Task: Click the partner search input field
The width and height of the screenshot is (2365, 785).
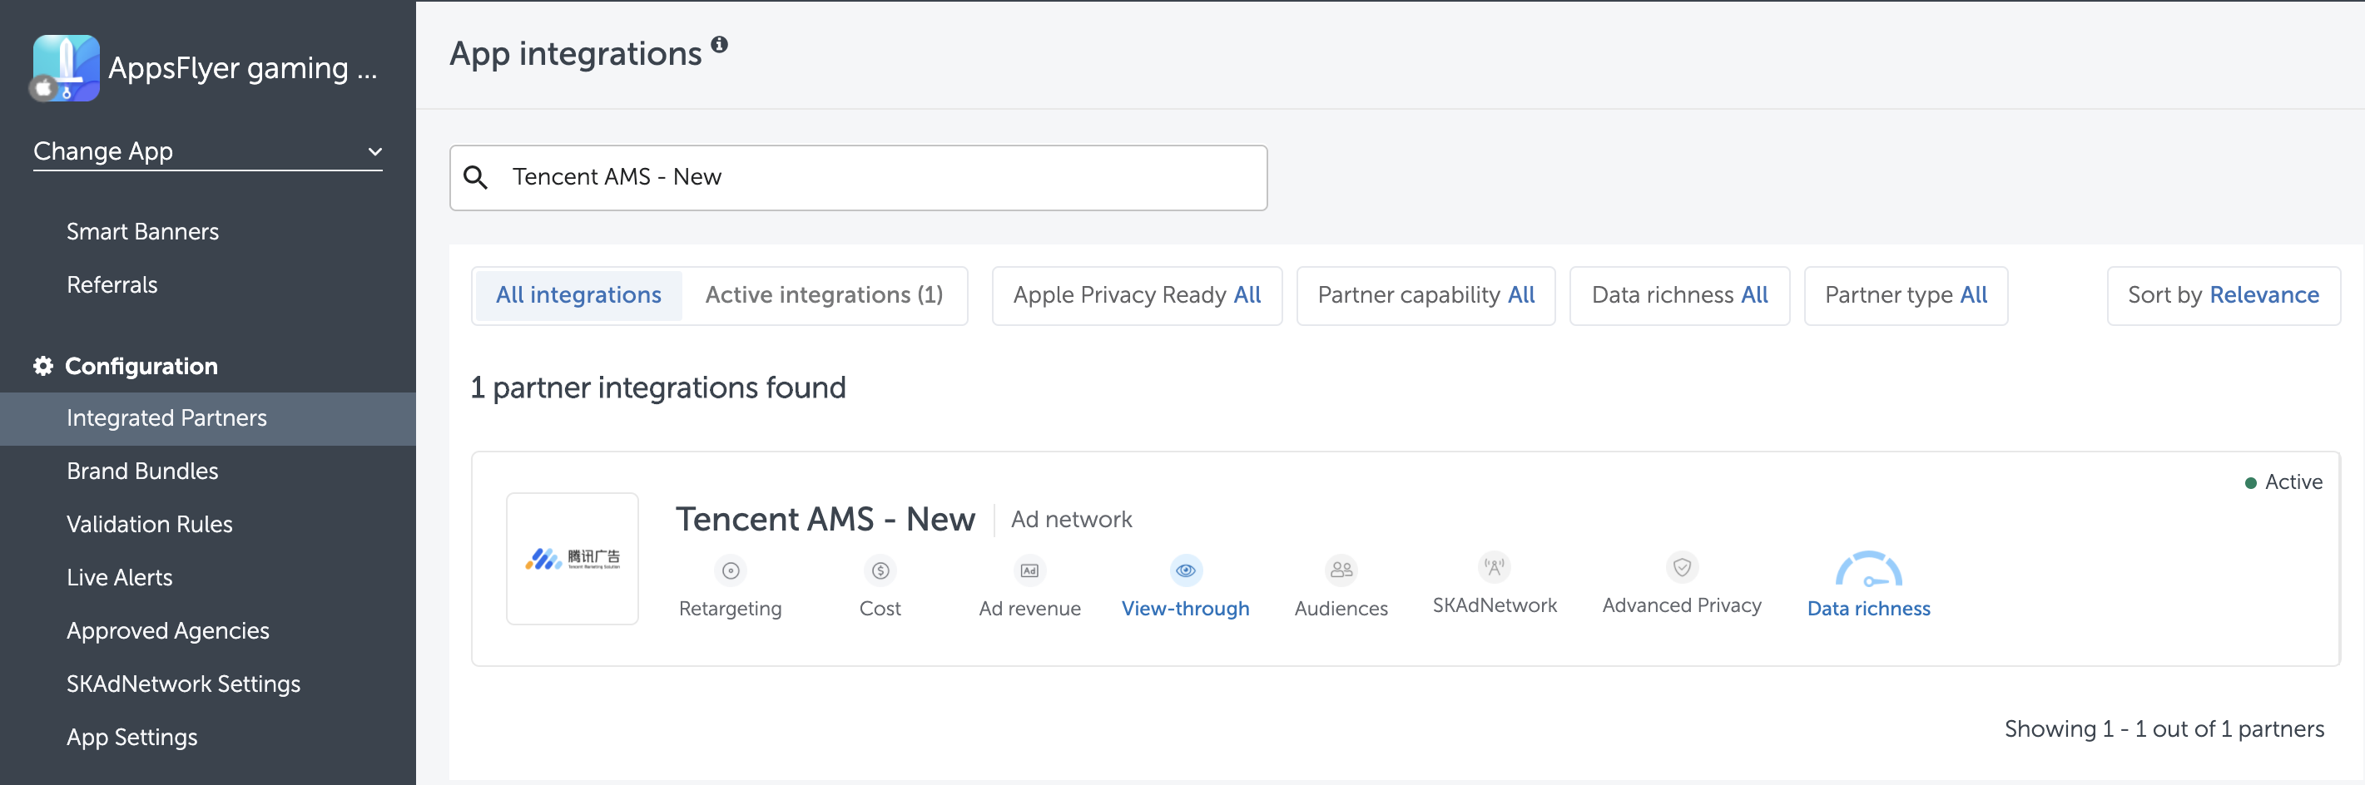Action: point(859,177)
